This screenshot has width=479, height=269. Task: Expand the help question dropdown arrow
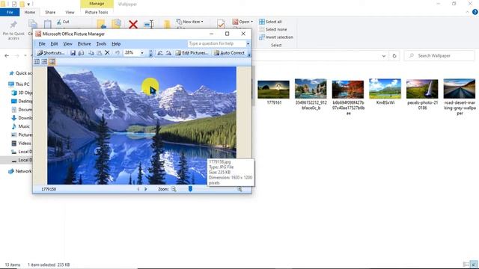(x=248, y=43)
